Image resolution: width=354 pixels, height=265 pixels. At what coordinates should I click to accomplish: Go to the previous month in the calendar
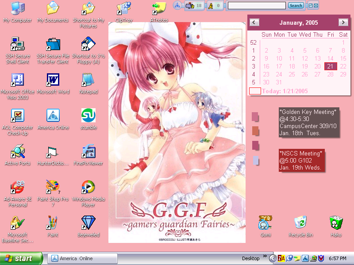[254, 23]
